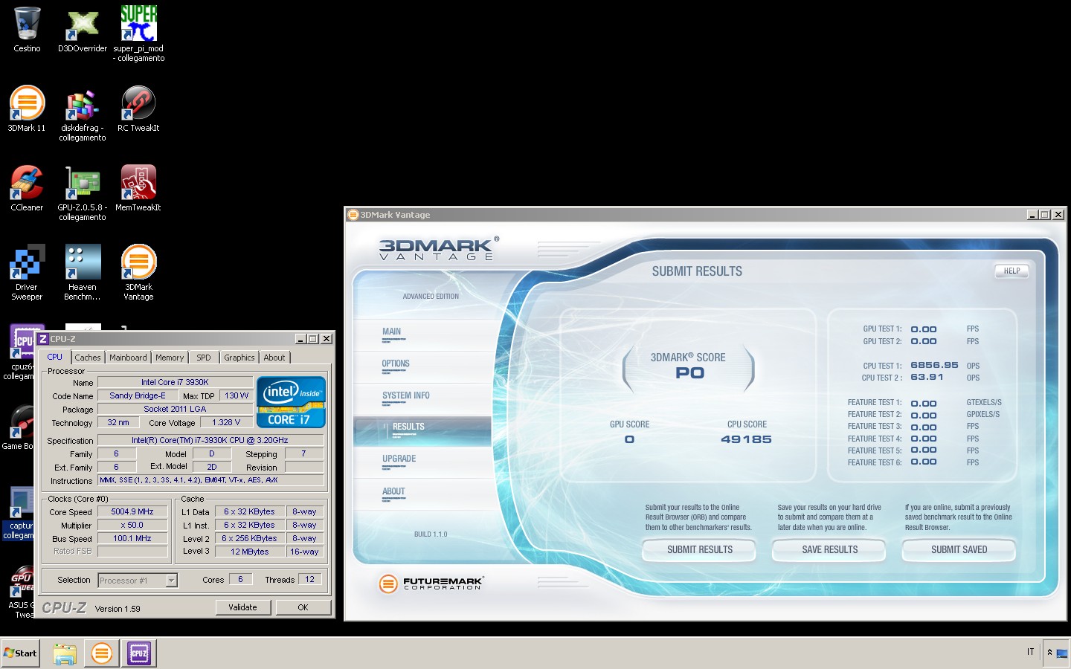
Task: Click the CPU-Z taskbar icon
Action: [x=138, y=653]
